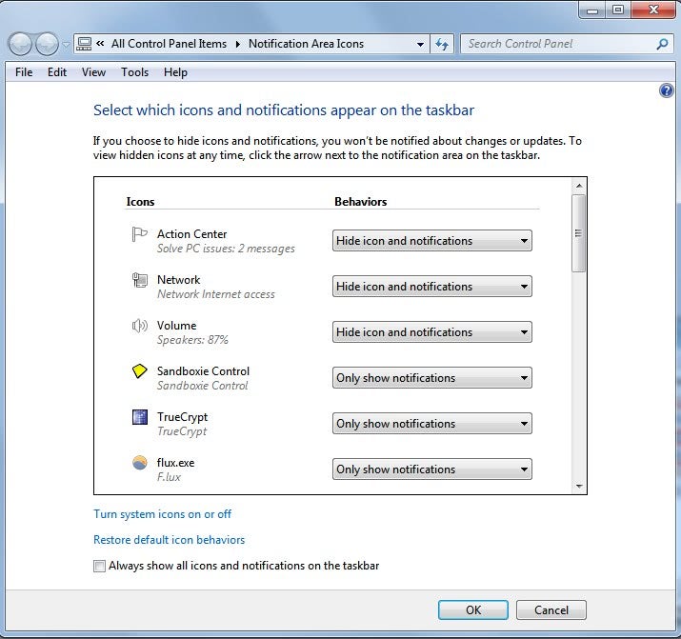Click the Action Center label
Image resolution: width=681 pixels, height=639 pixels.
click(192, 234)
